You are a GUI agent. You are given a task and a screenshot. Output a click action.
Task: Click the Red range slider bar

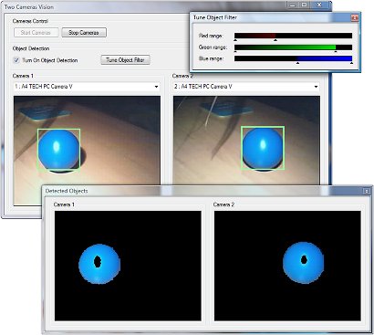293,36
